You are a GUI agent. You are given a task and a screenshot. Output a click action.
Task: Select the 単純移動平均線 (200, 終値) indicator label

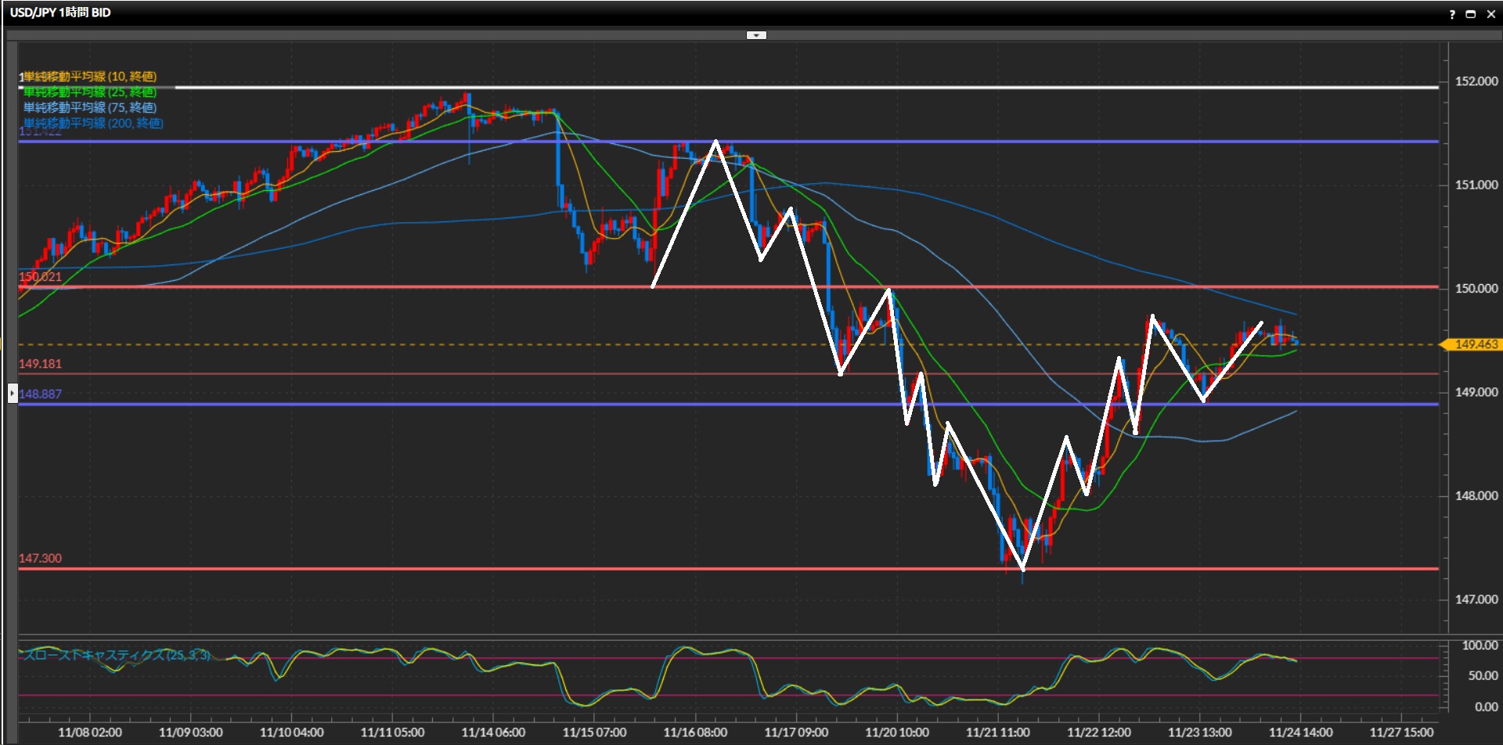click(93, 124)
